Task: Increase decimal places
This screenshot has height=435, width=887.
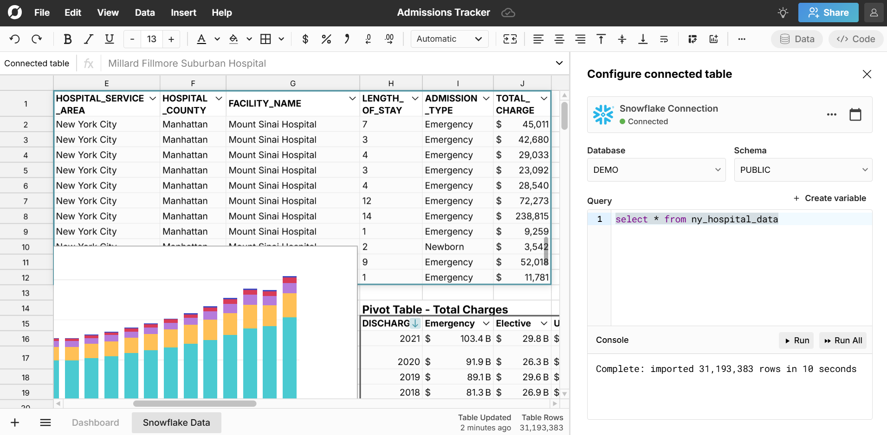Action: click(x=390, y=39)
